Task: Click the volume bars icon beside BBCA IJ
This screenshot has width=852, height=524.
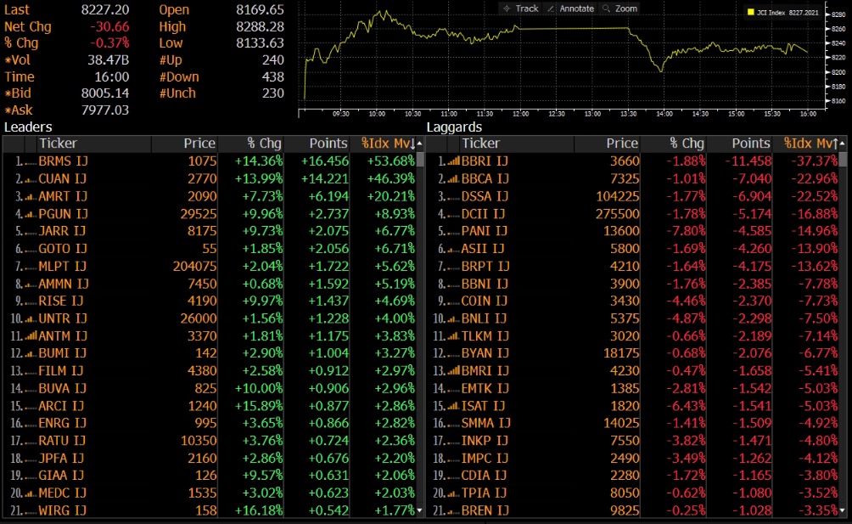Action: [452, 179]
